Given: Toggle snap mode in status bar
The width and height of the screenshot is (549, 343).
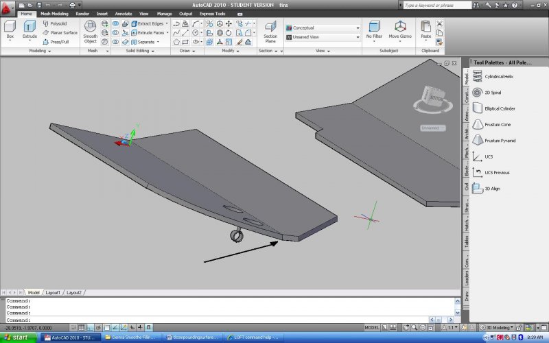Looking at the screenshot, I should (x=72, y=328).
